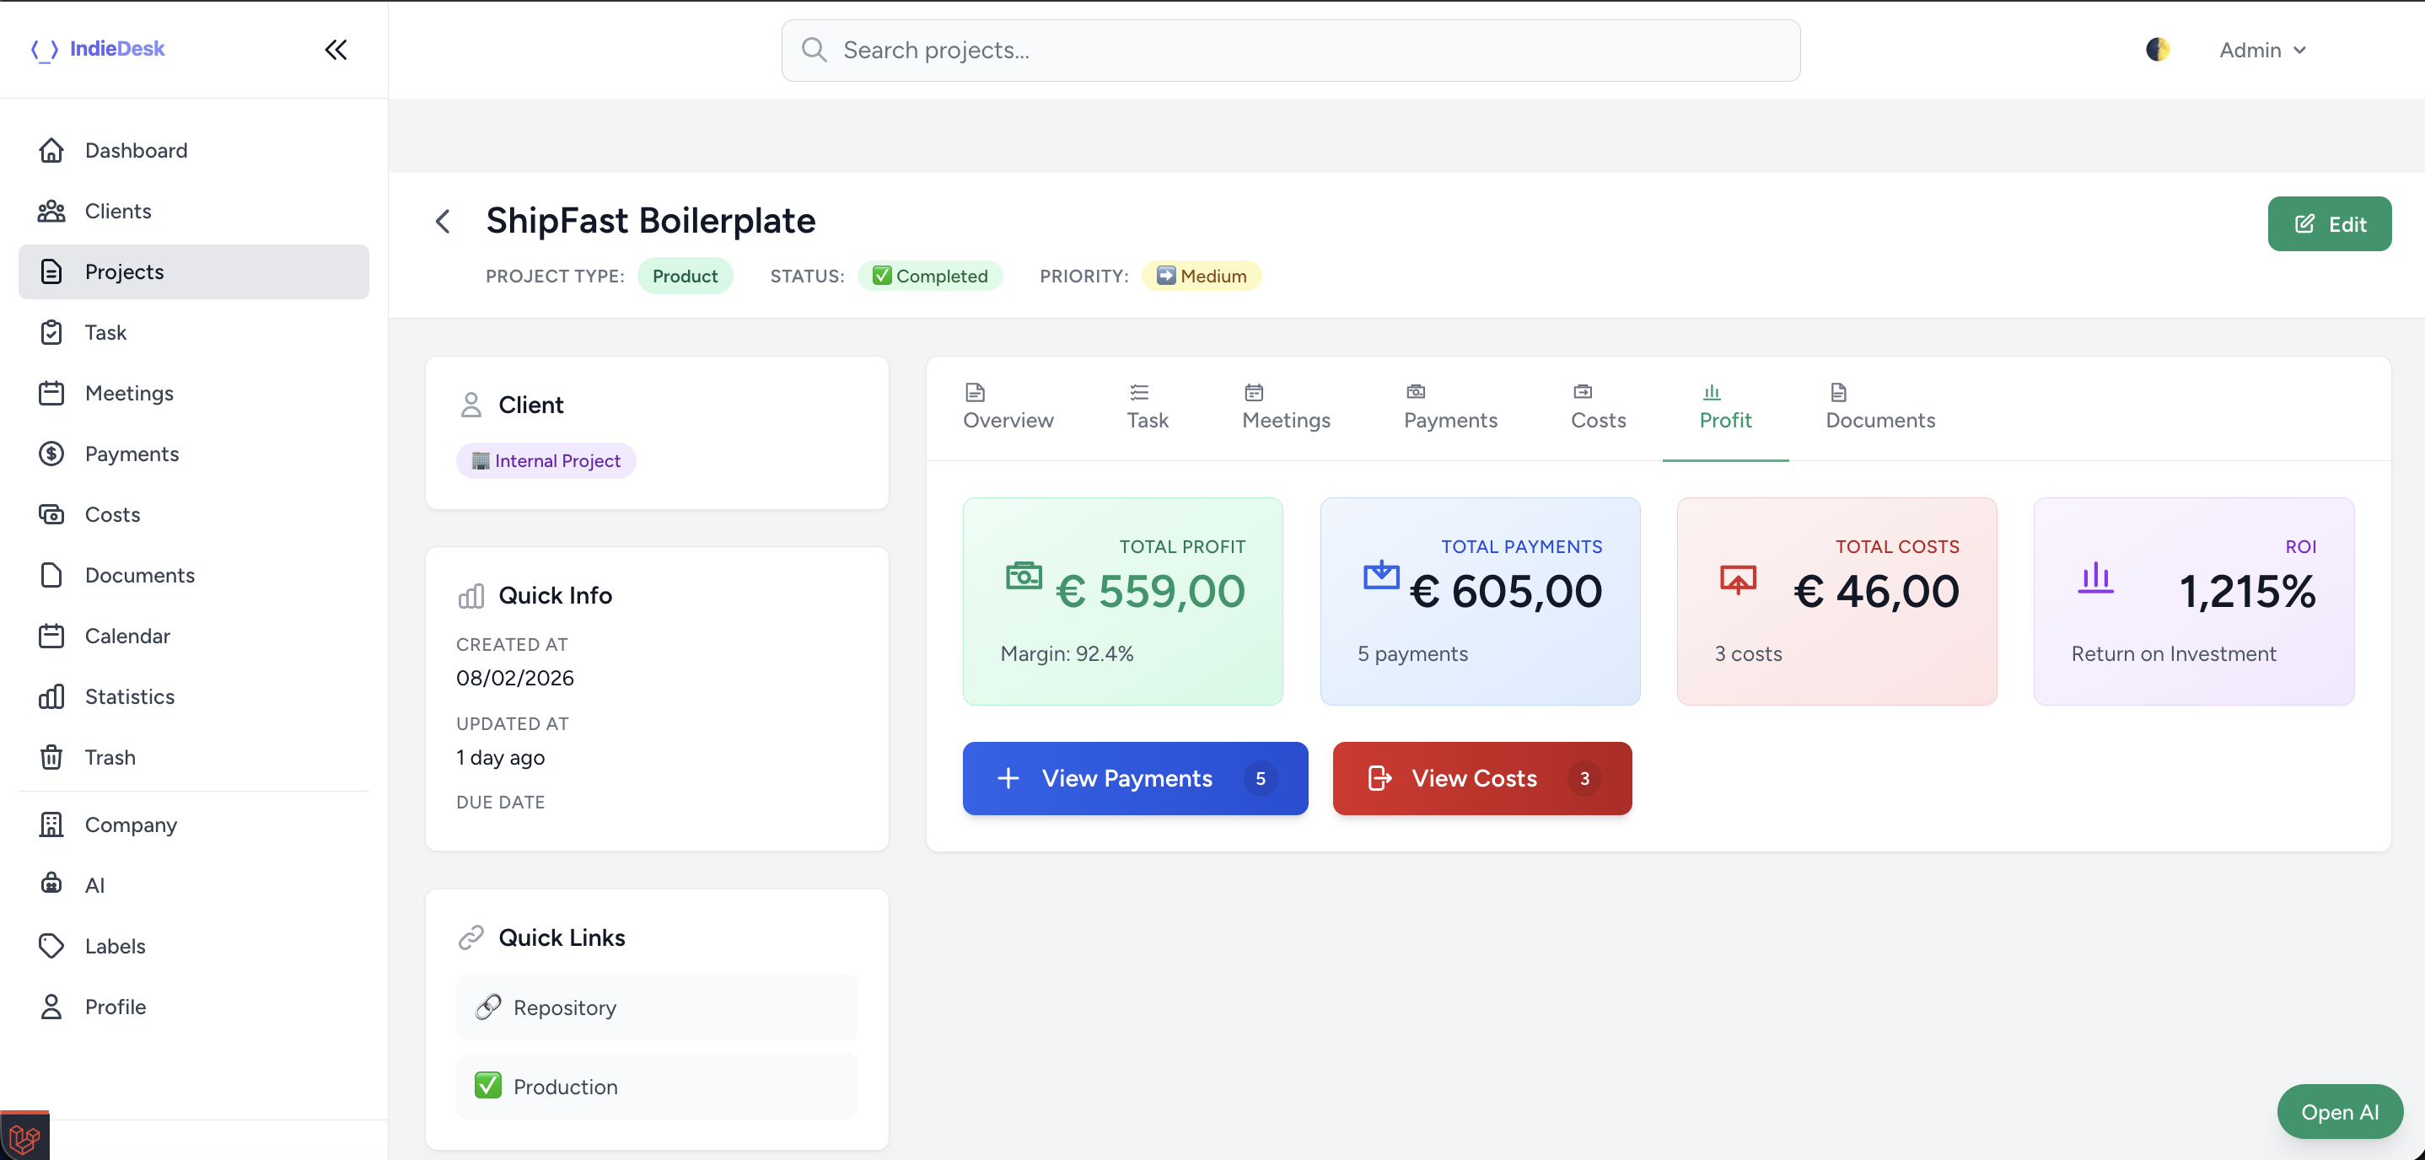This screenshot has width=2425, height=1160.
Task: Click the Edit button
Action: (x=2330, y=224)
